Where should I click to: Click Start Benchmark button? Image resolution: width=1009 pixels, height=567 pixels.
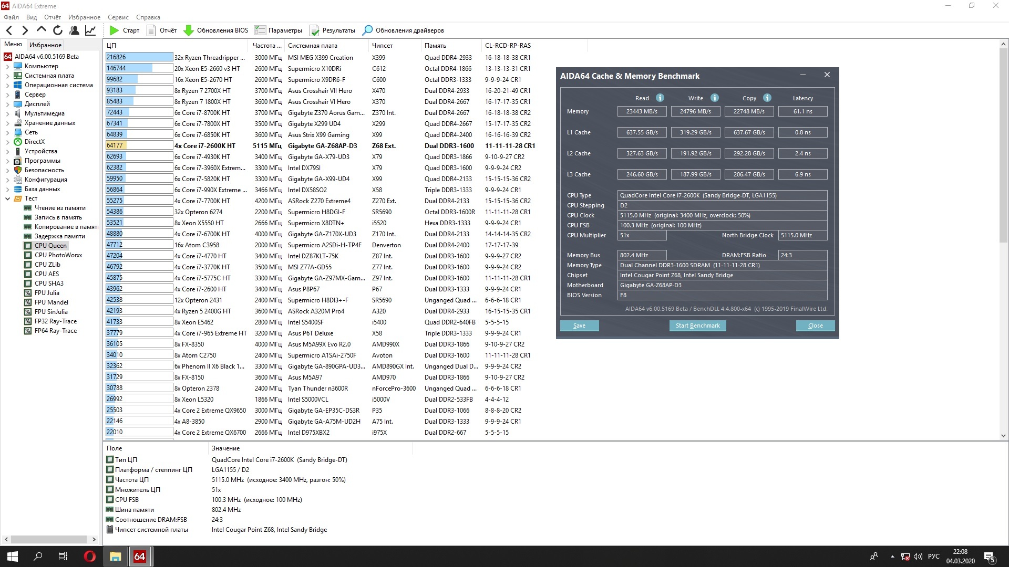698,326
